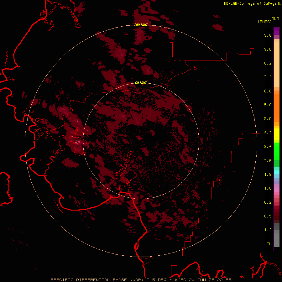
Task: Click the -0.5 value on the scale
Action: (x=267, y=216)
